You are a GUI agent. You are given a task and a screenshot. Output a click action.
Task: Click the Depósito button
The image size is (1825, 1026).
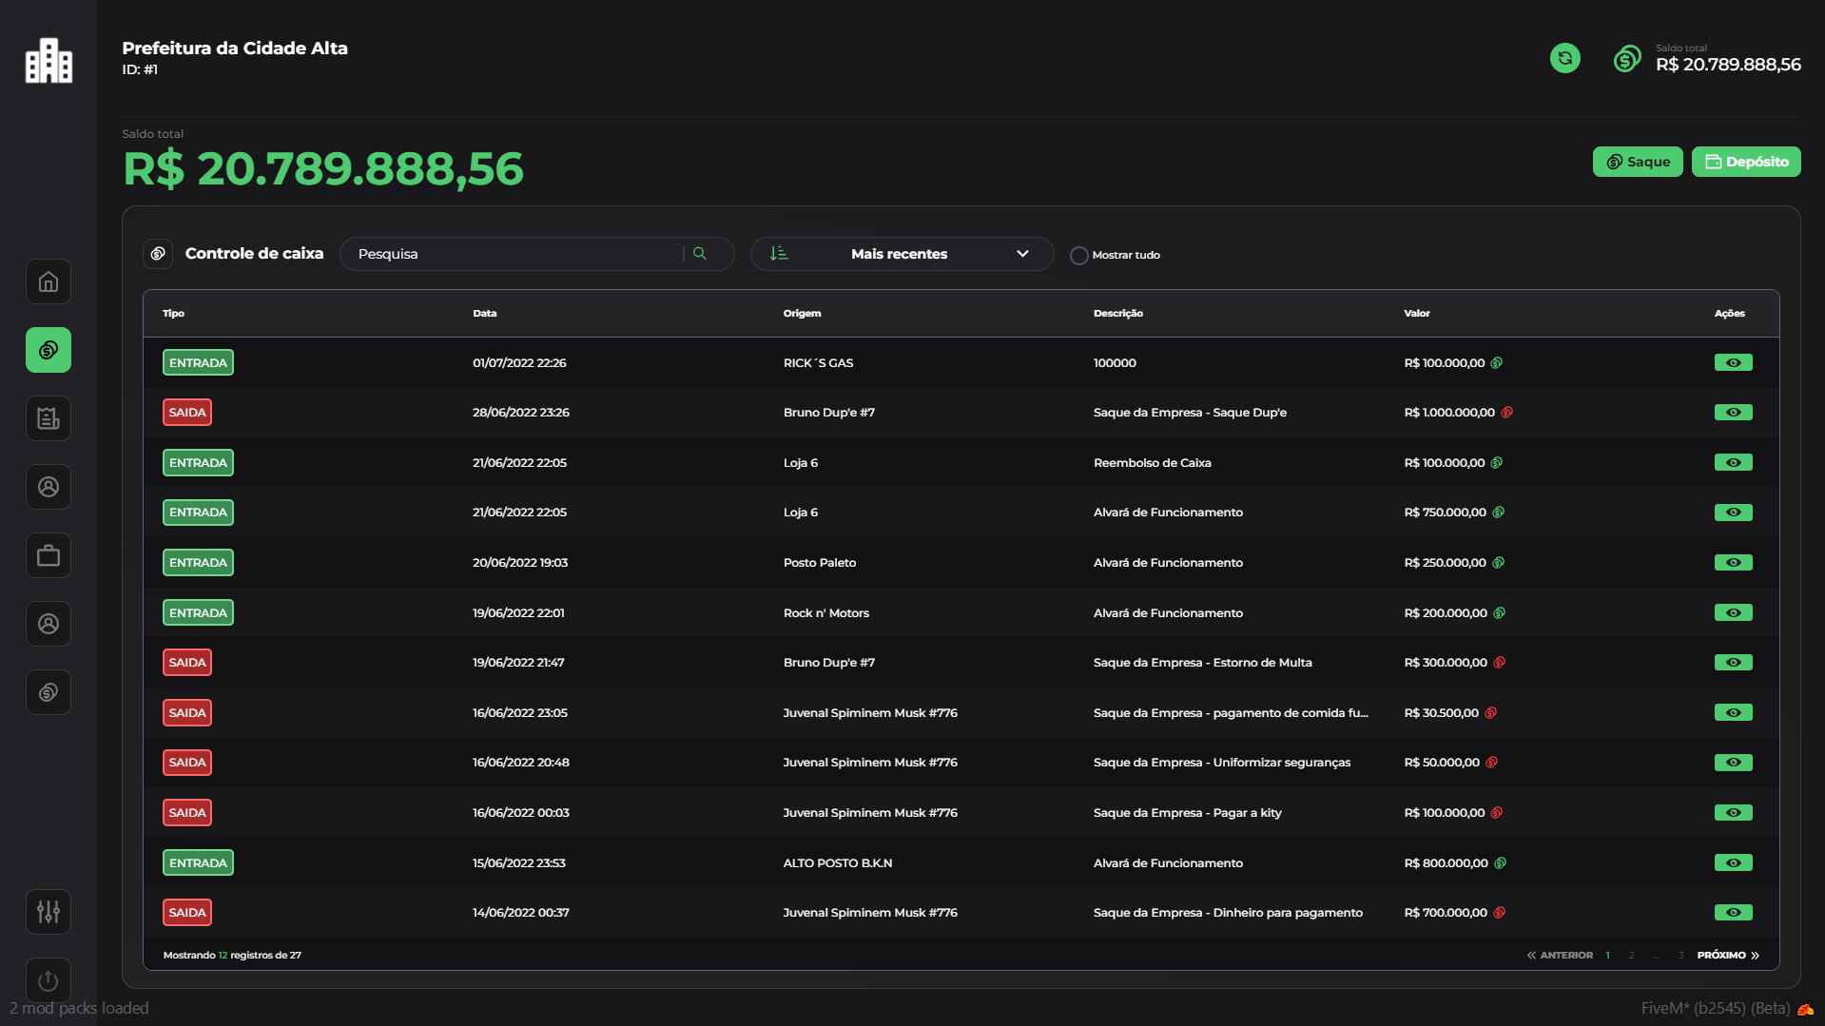[x=1746, y=162]
